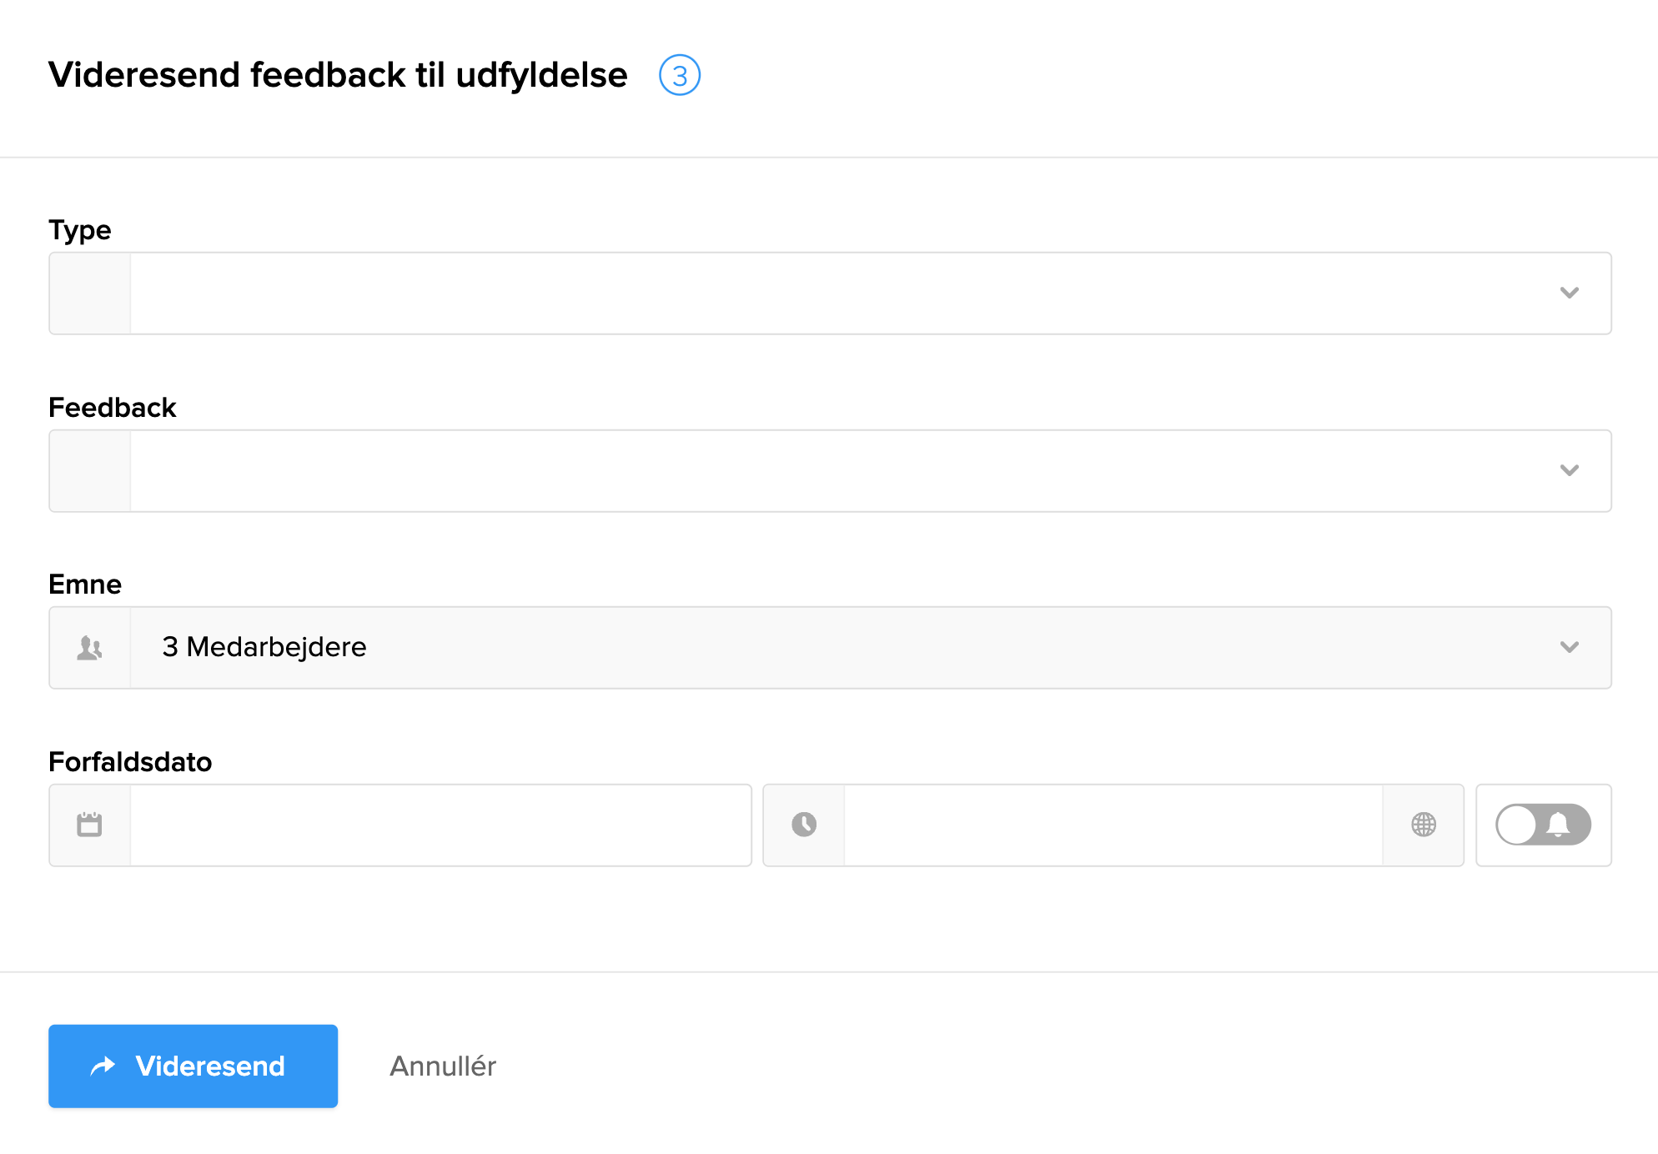Screen dimensions: 1658x1154
Task: Open the Feedback dropdown
Action: [1570, 470]
